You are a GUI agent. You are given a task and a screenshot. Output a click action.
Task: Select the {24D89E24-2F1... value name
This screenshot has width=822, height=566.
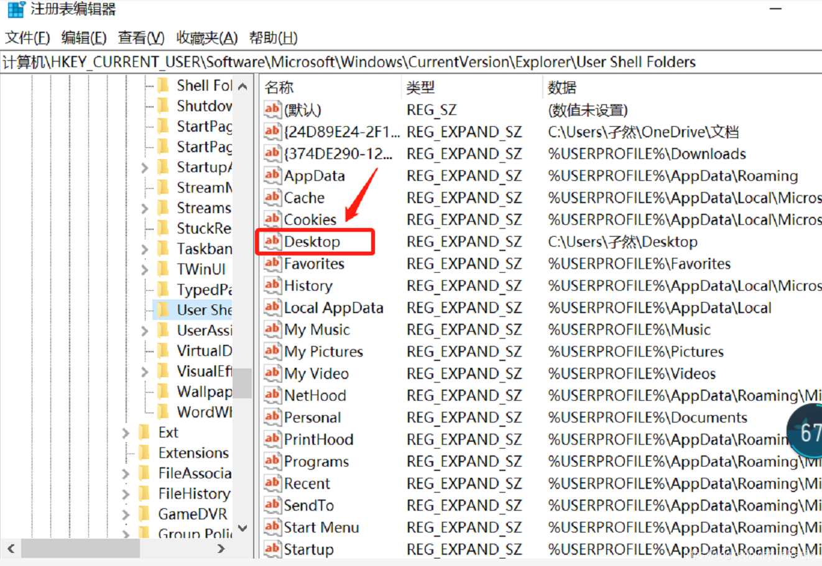pos(342,132)
